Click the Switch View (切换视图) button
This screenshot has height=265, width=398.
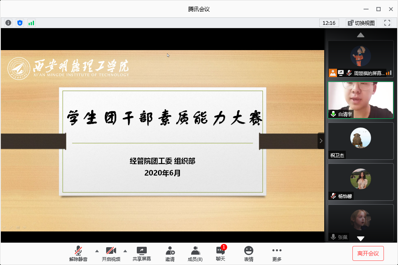click(361, 23)
